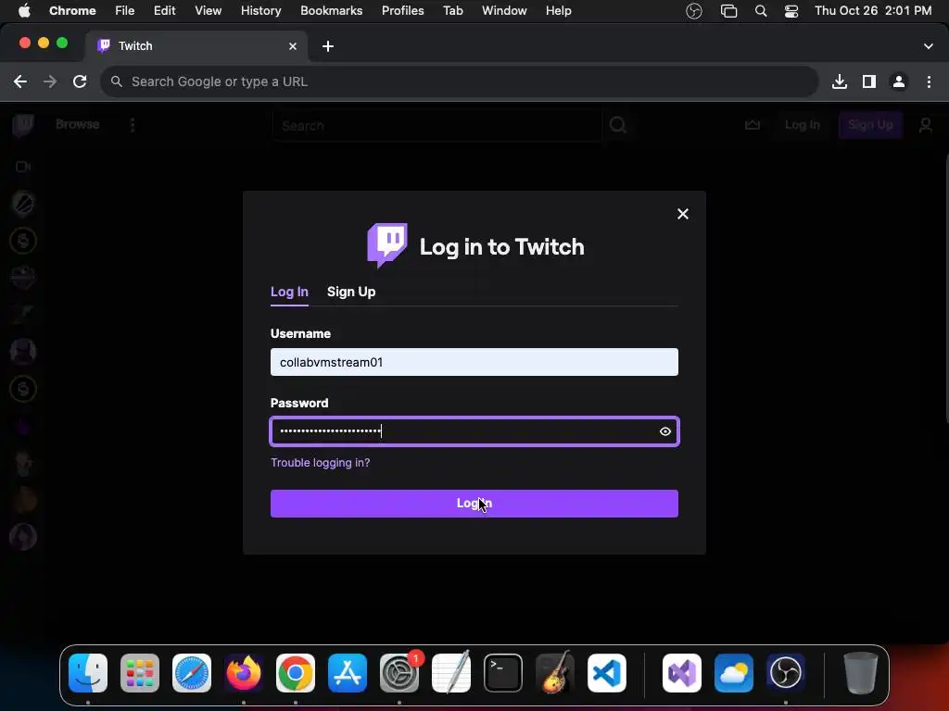Viewport: 949px width, 711px height.
Task: Open Visual Studio from the dock
Action: tap(682, 673)
